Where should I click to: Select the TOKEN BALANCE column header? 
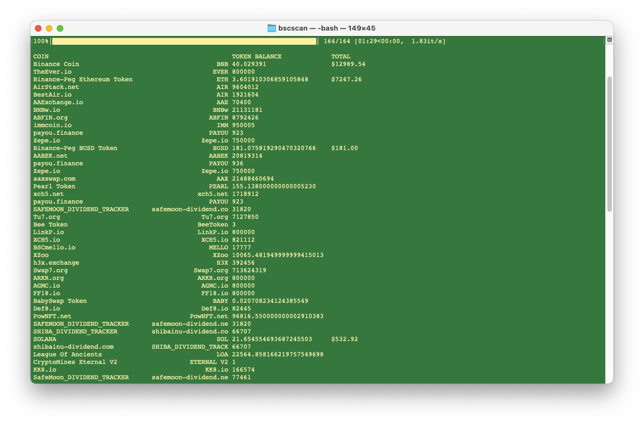(257, 57)
